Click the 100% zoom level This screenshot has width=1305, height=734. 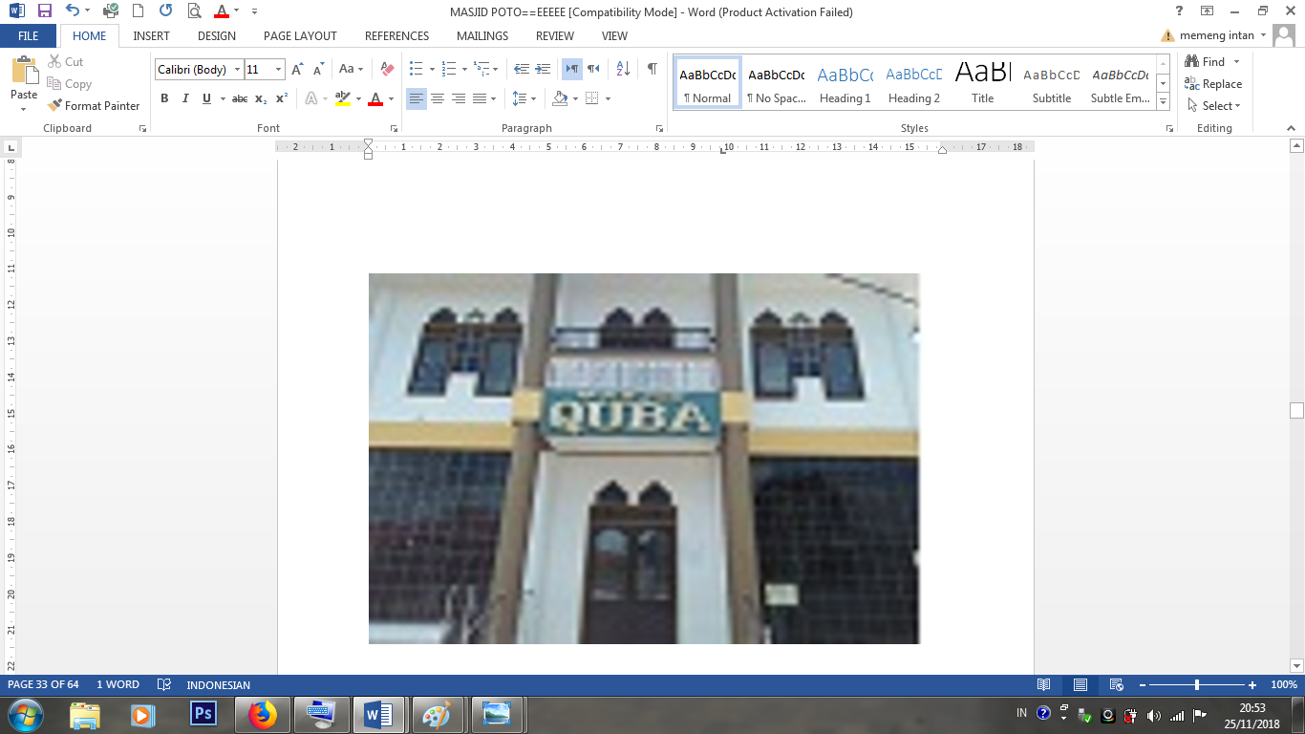[1284, 685]
